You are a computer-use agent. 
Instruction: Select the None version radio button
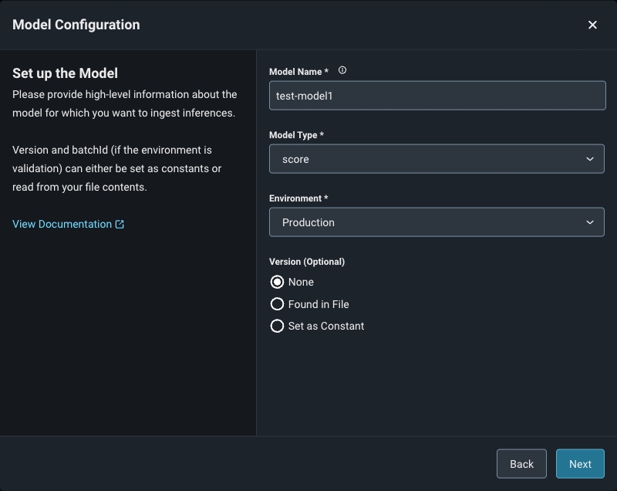(x=278, y=282)
